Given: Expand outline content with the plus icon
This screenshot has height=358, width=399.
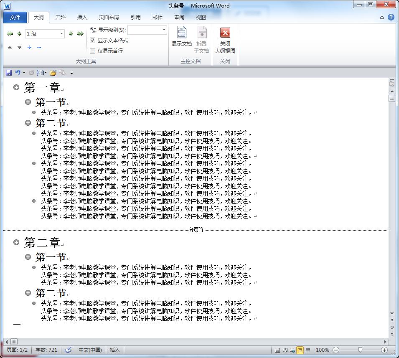Looking at the screenshot, I should (x=28, y=47).
